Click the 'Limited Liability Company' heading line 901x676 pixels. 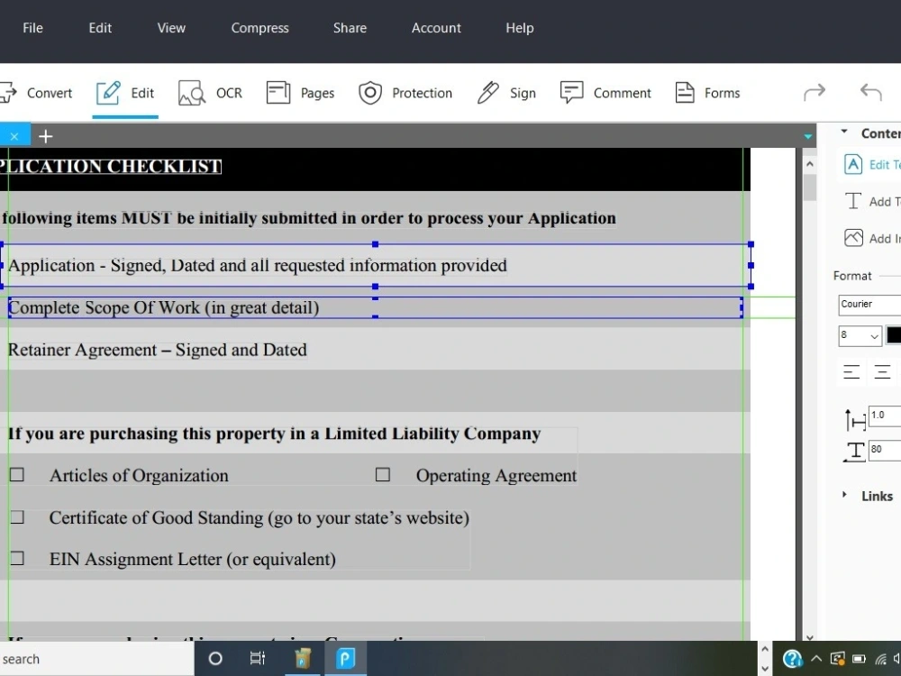point(274,434)
